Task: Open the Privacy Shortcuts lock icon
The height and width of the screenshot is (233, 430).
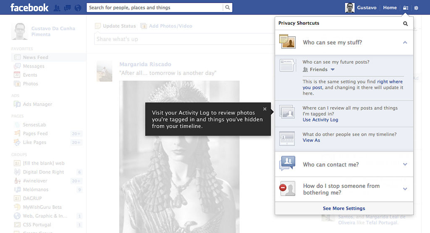Action: 406,8
